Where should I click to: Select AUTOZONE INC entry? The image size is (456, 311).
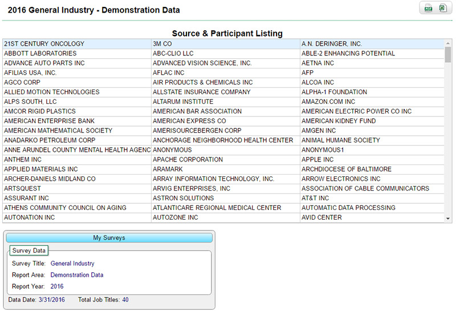[x=226, y=217]
